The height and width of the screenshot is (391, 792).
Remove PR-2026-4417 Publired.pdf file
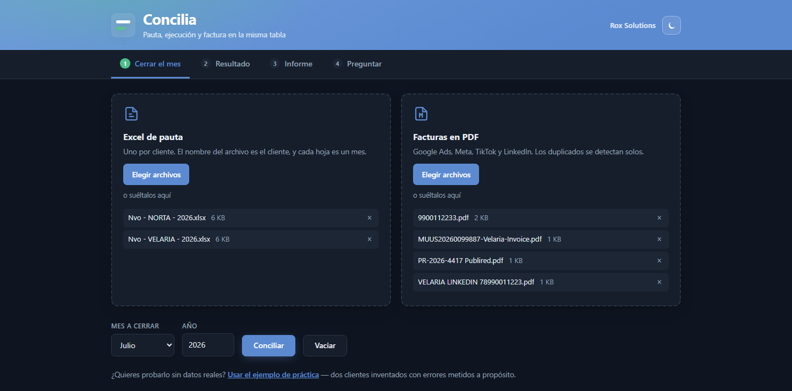pyautogui.click(x=659, y=261)
